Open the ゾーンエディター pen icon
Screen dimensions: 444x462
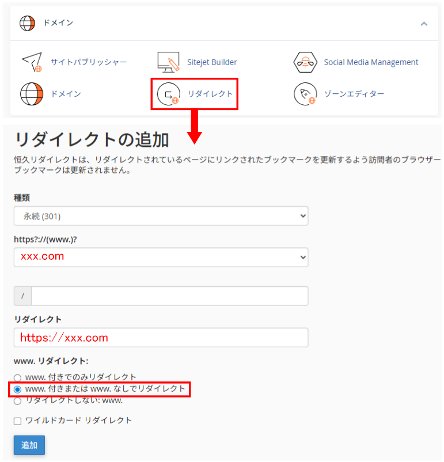coord(305,94)
